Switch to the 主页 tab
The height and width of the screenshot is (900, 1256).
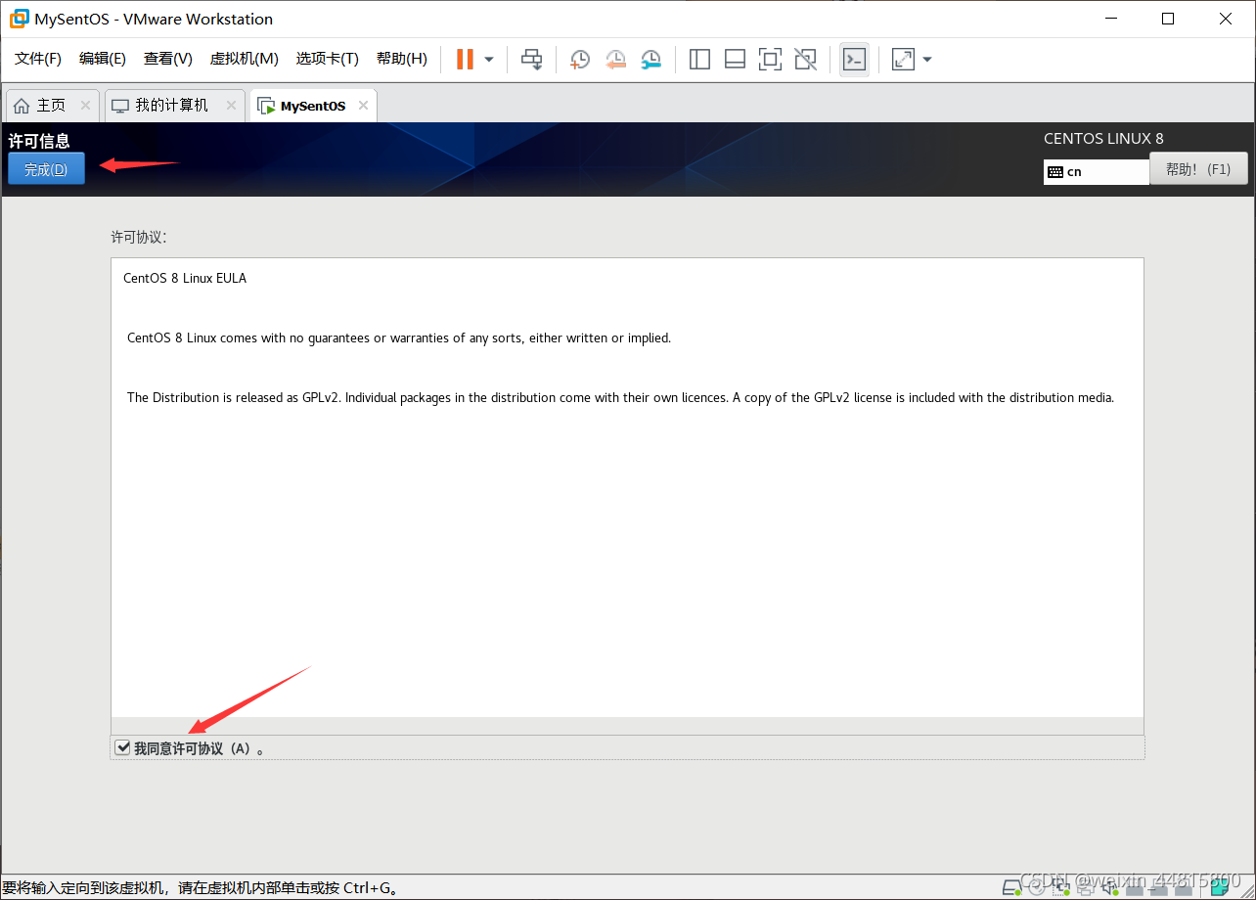tap(51, 106)
